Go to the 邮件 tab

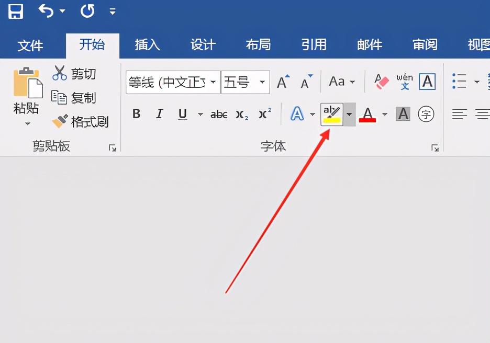(x=370, y=45)
